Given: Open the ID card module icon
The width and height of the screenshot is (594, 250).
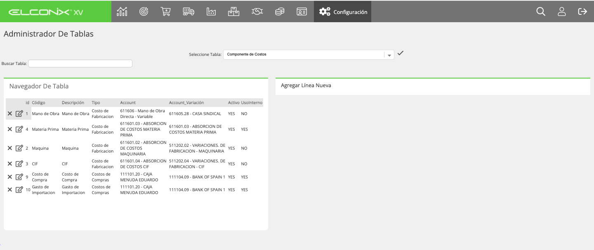Looking at the screenshot, I should coord(302,12).
